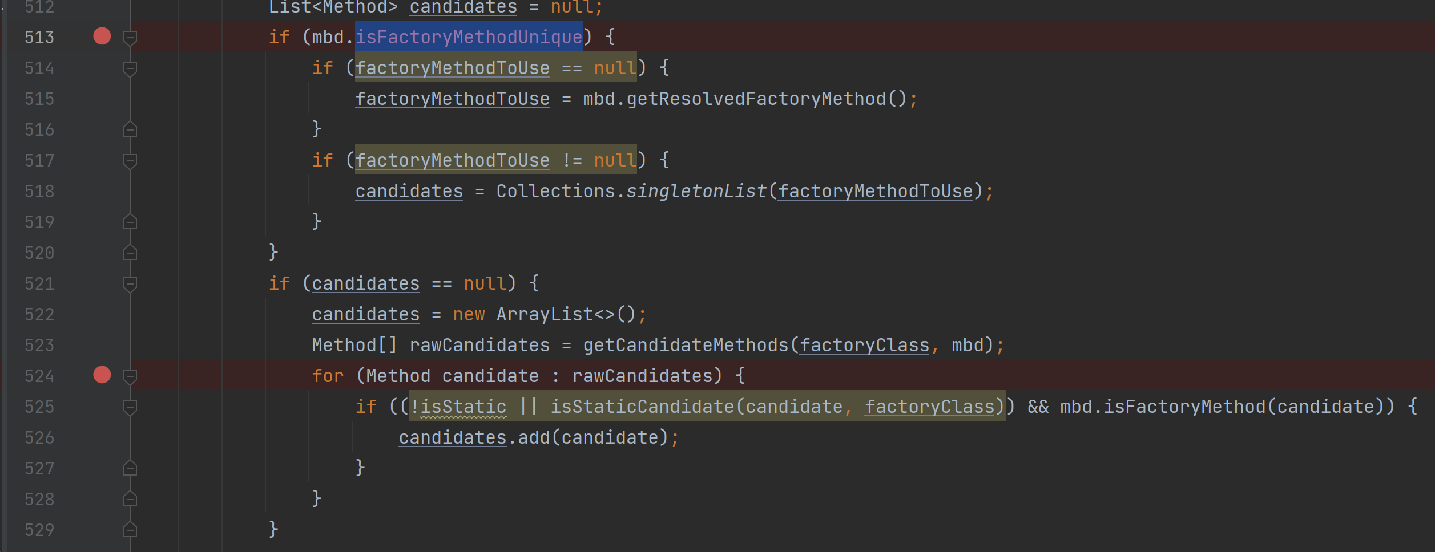
Task: Fold the if block starting on line 514
Action: 130,68
